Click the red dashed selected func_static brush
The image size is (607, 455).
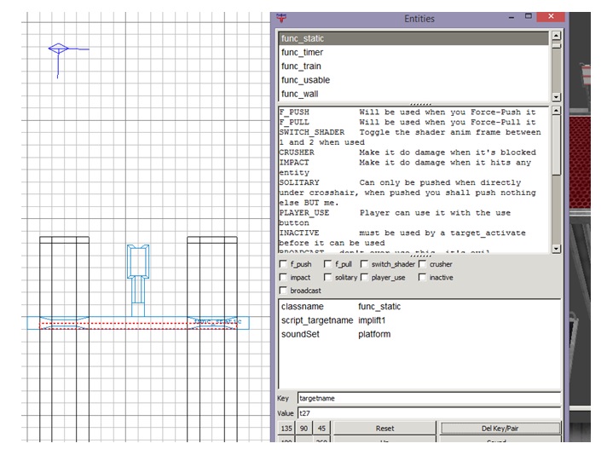pos(138,325)
